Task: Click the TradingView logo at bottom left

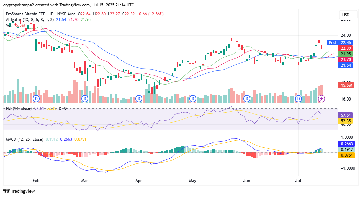Action: (x=19, y=191)
